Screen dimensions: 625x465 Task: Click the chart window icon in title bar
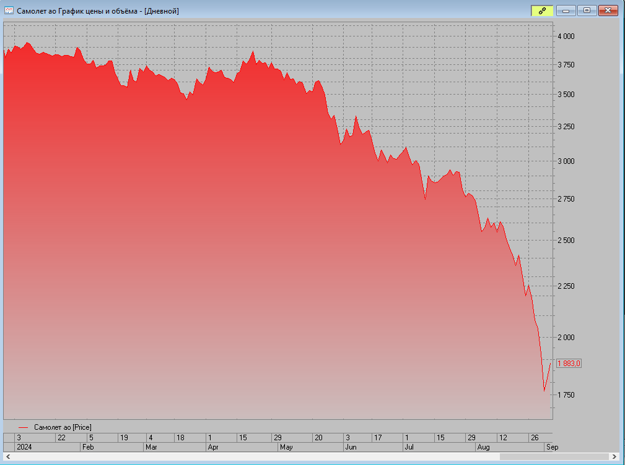pos(9,11)
